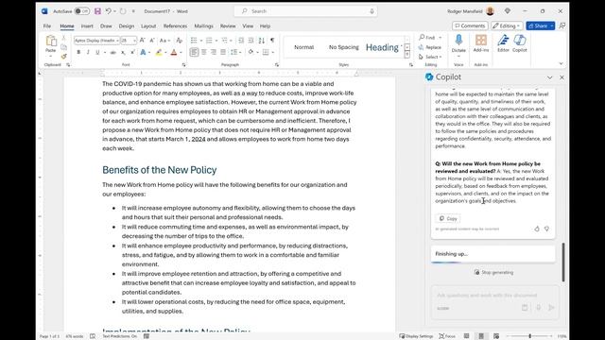
Task: Give thumbs up to Copilot response
Action: pyautogui.click(x=537, y=229)
